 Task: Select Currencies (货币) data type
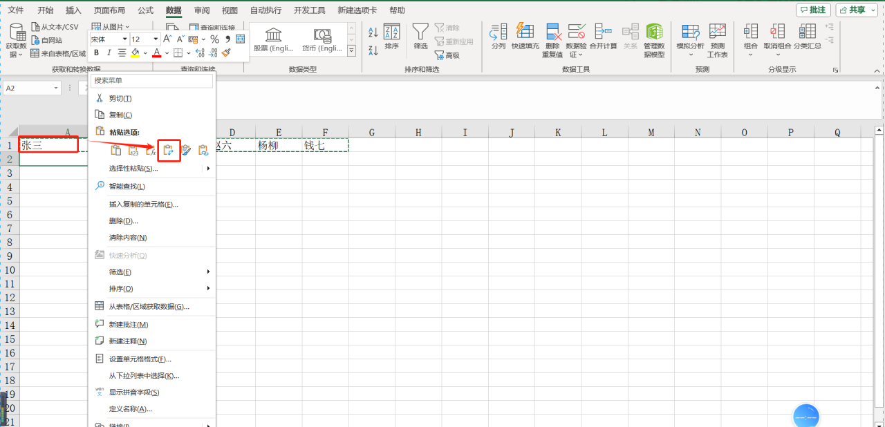pos(322,39)
